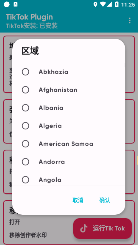Image resolution: width=138 pixels, height=245 pixels.
Task: Tap the keyboard language indicator icon
Action: [15, 5]
